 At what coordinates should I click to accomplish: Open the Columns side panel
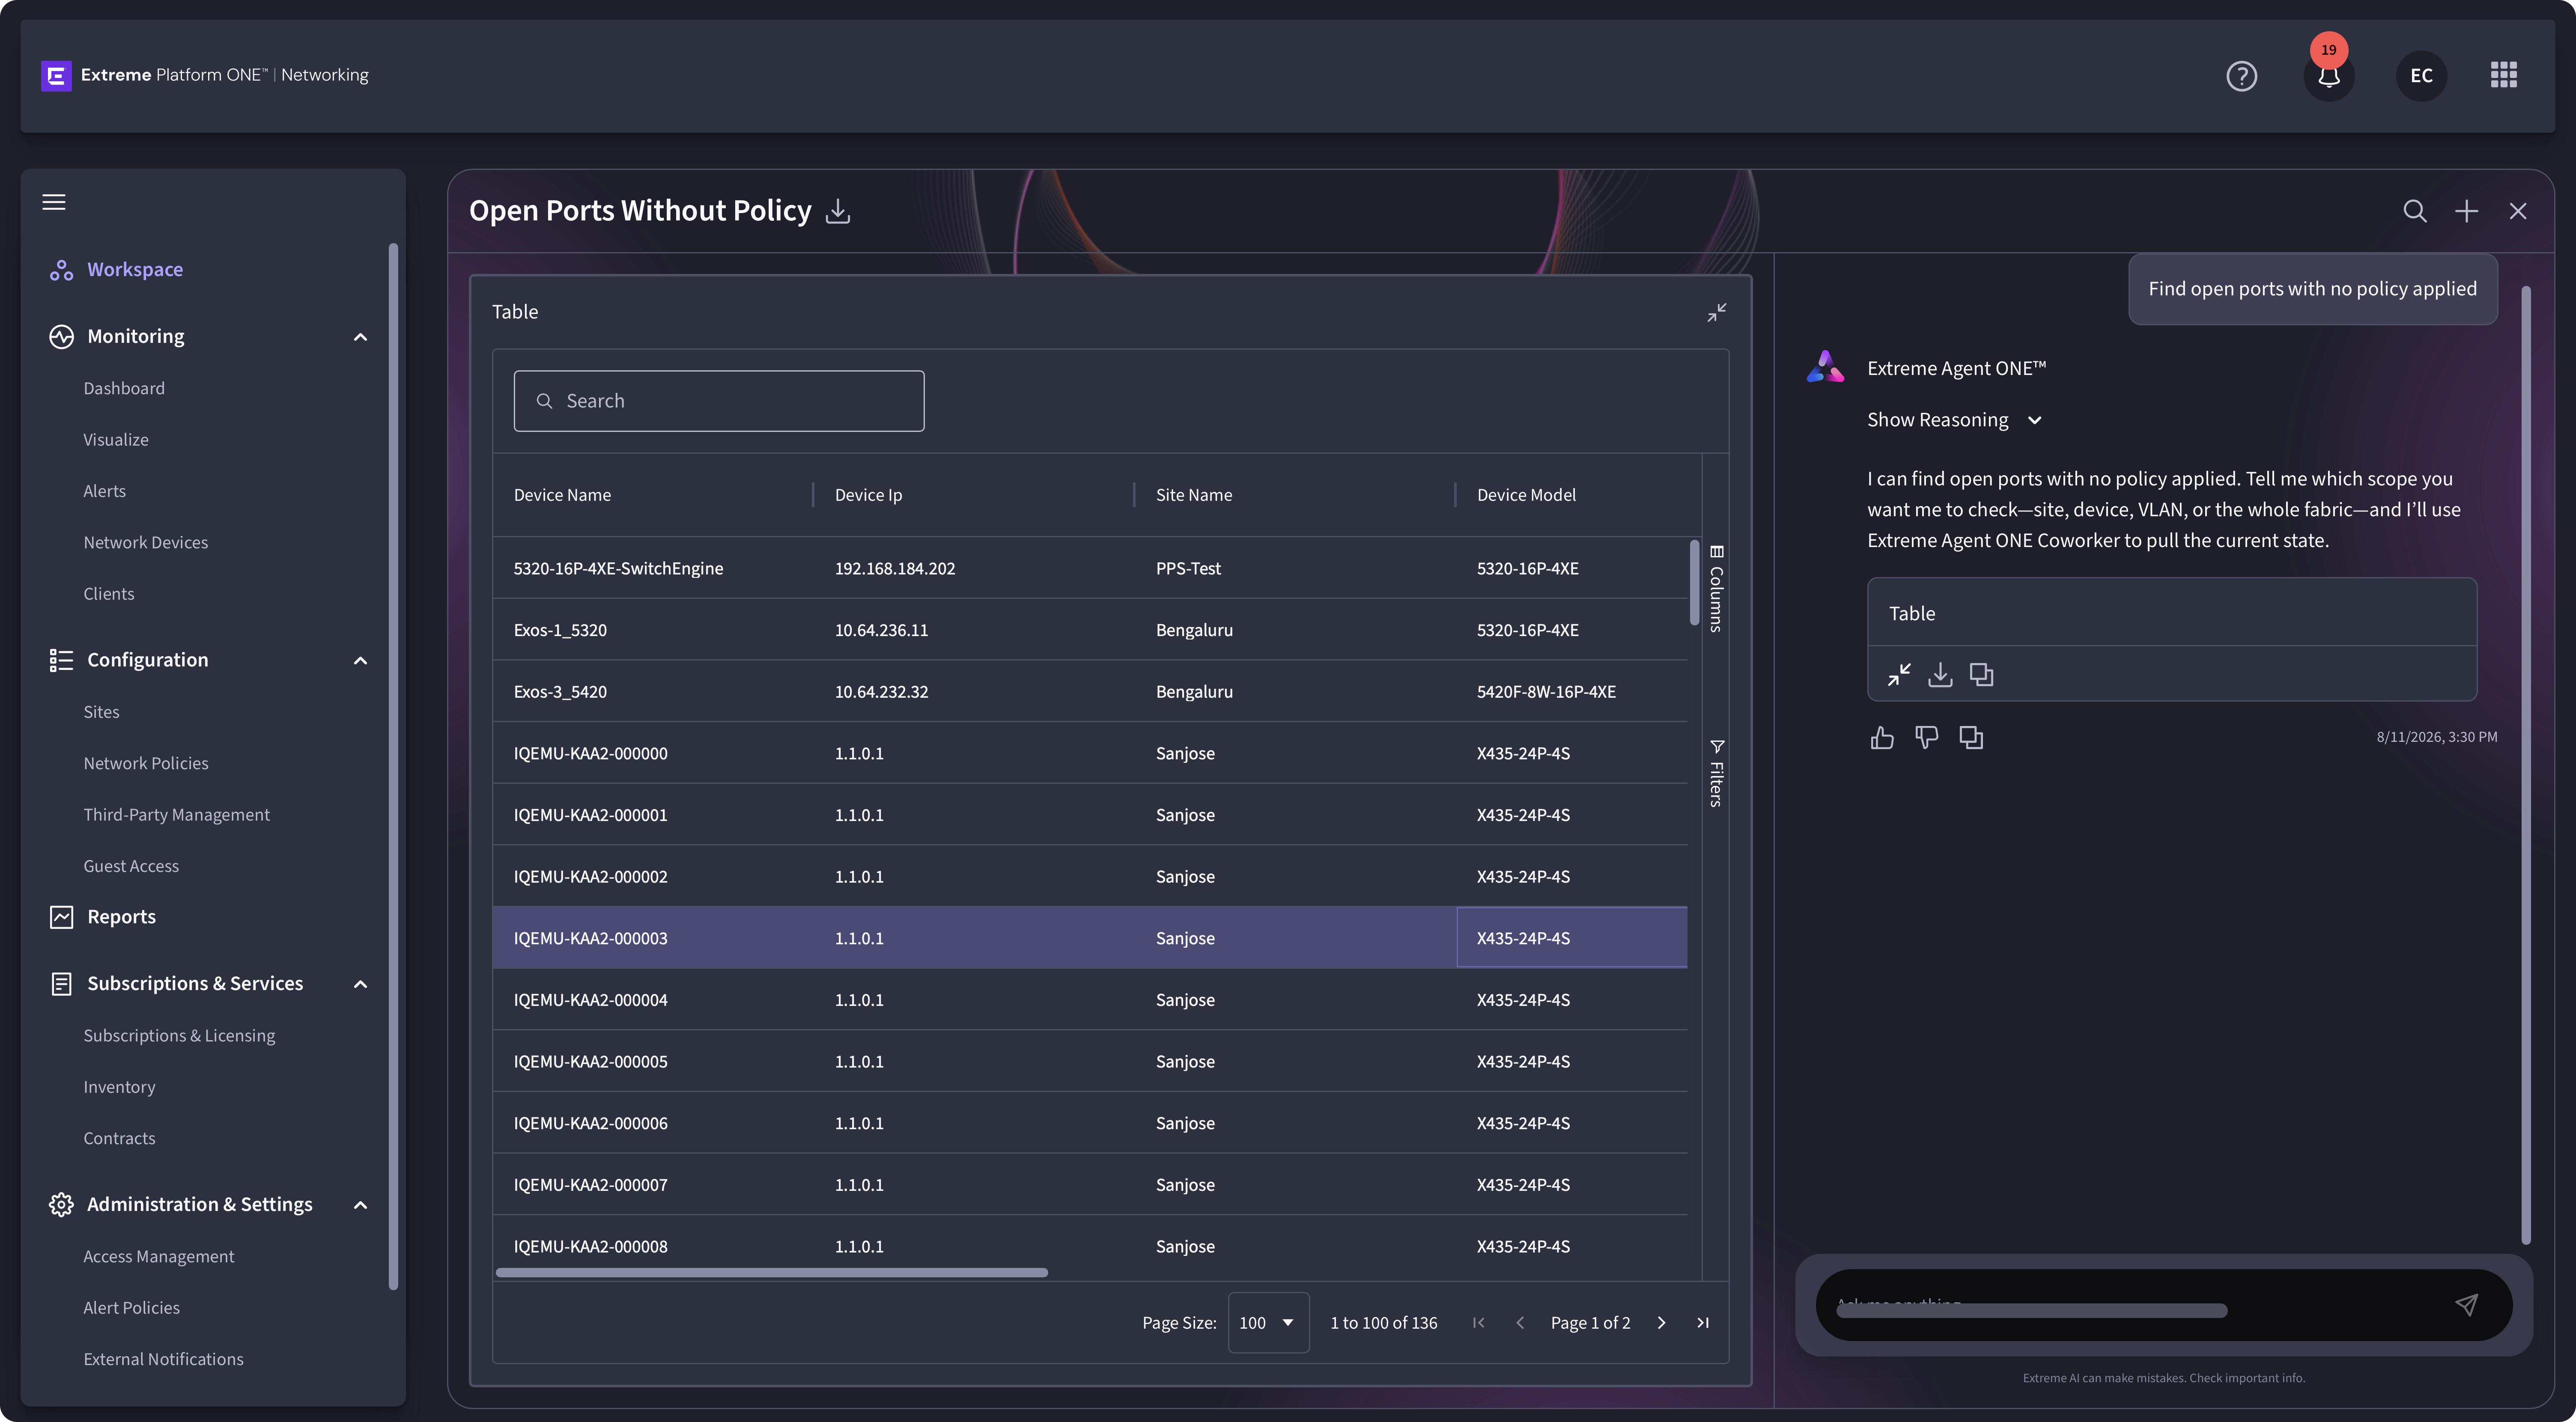tap(1716, 589)
